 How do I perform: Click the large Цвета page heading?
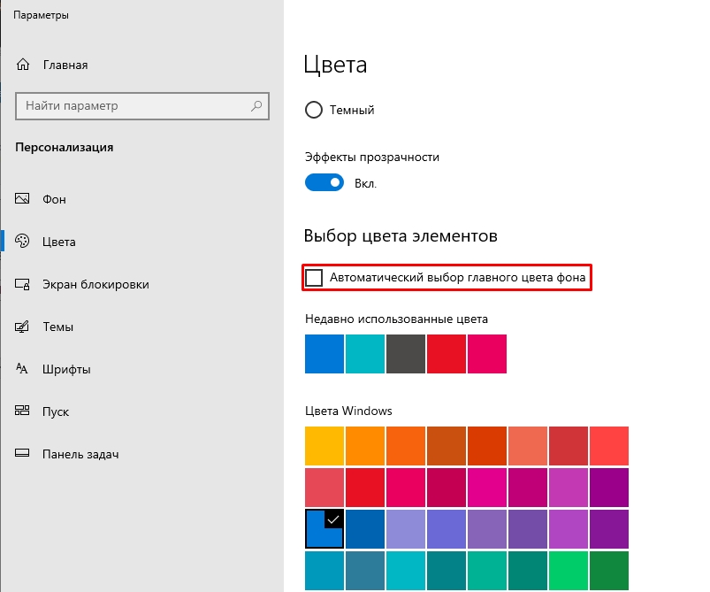tap(335, 65)
